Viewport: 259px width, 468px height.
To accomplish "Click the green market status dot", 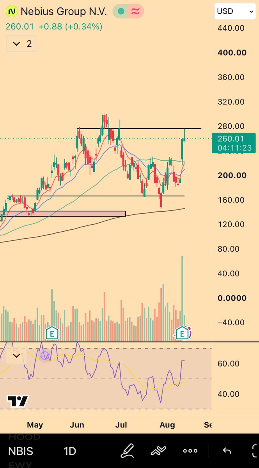I will point(121,12).
